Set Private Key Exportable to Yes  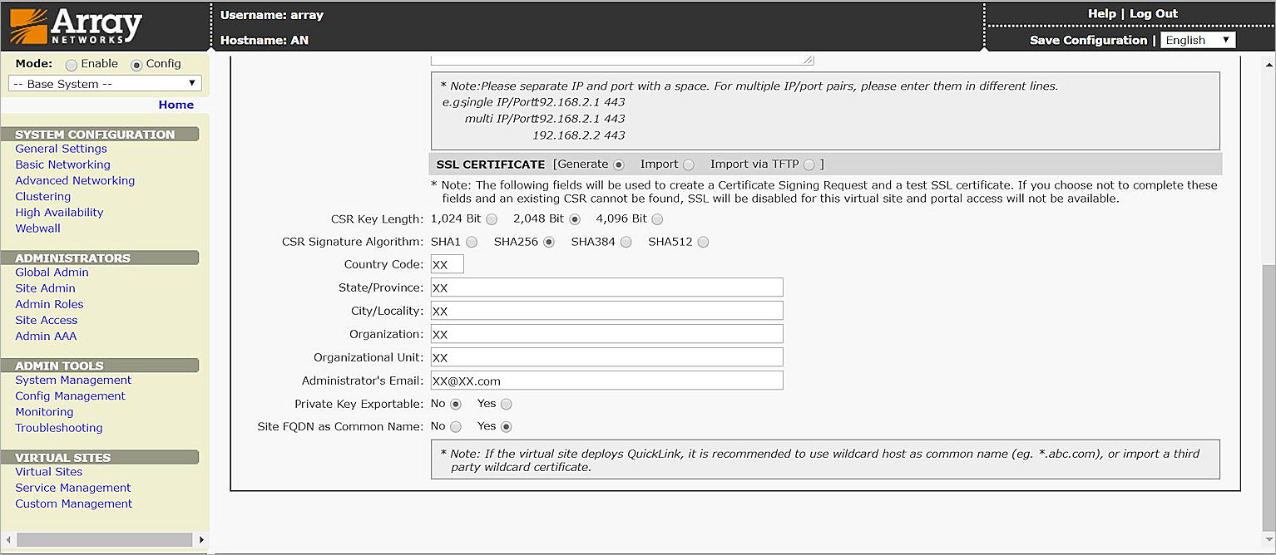(x=507, y=404)
